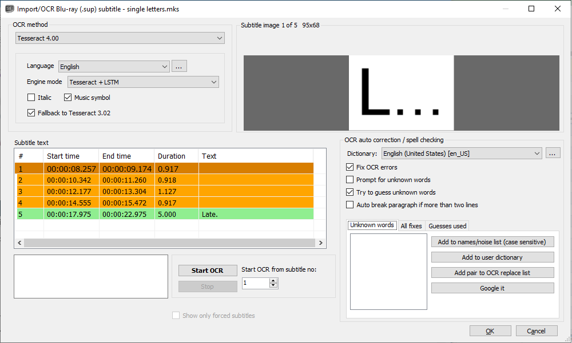The height and width of the screenshot is (343, 572).
Task: Click the ellipsis button next to Language
Action: click(x=179, y=67)
